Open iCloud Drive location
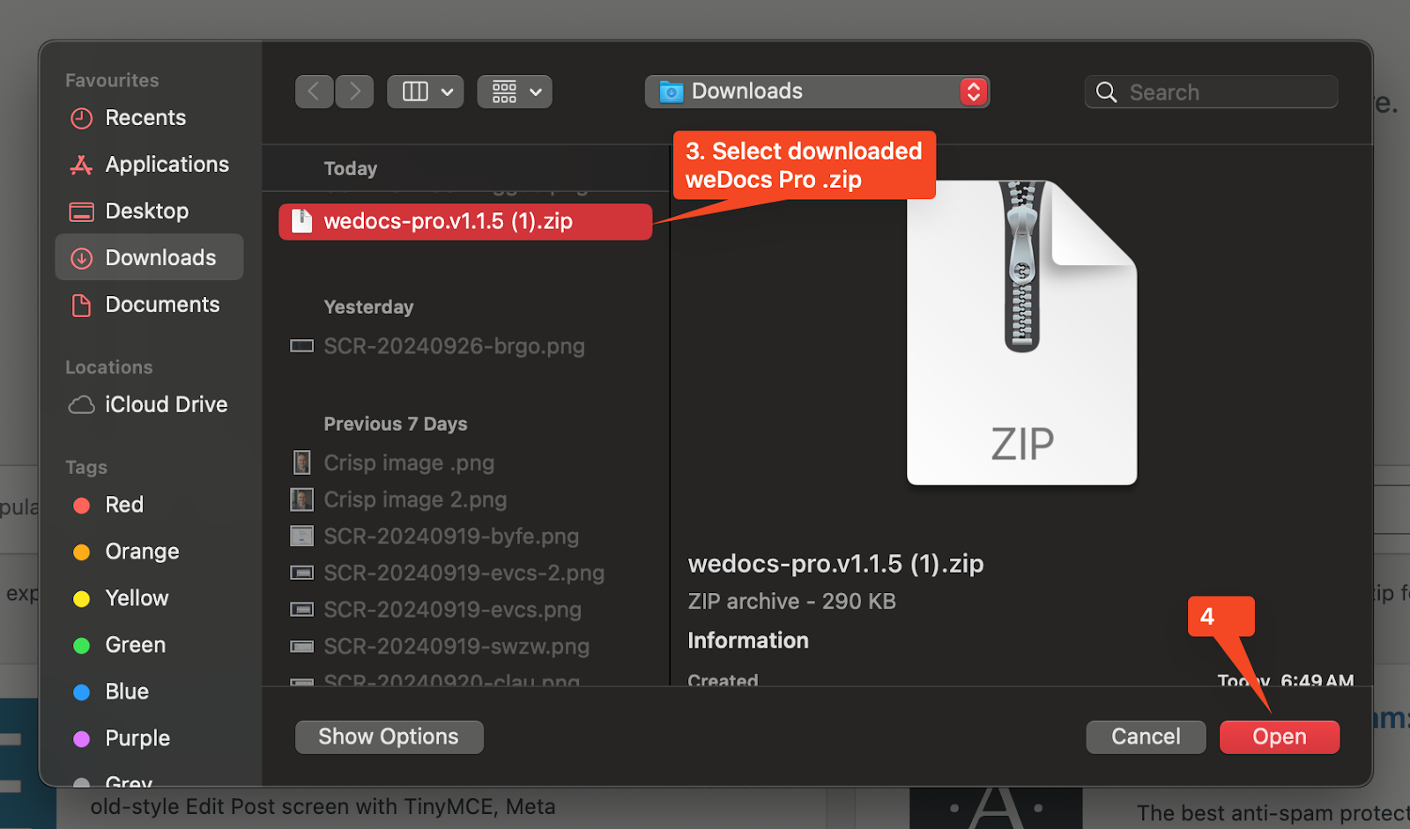 pos(166,404)
